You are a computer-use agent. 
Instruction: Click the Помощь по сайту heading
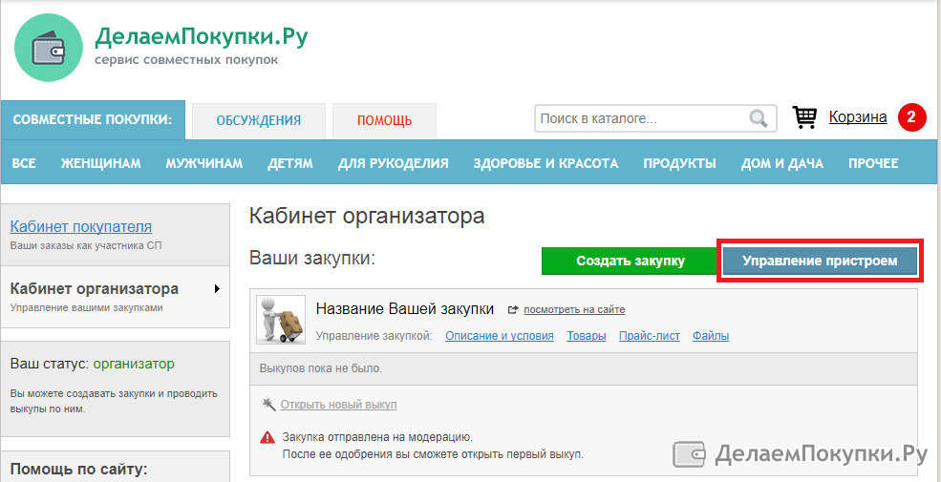(79, 469)
